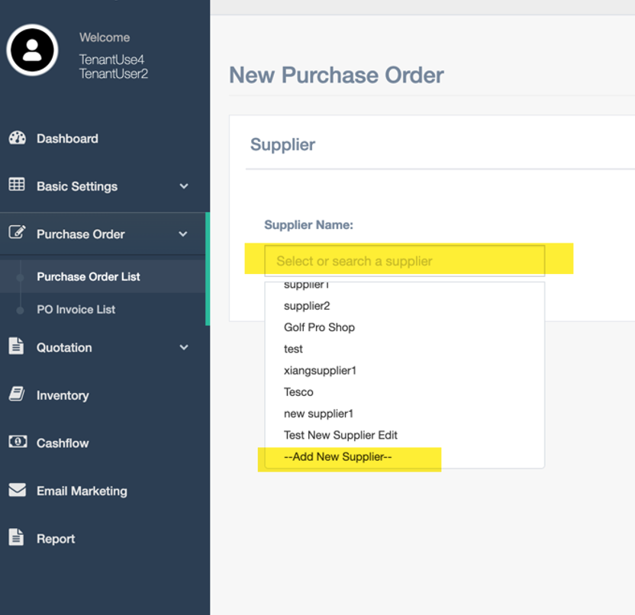Open PO Invoice List submenu item
This screenshot has height=615, width=635.
click(x=76, y=310)
